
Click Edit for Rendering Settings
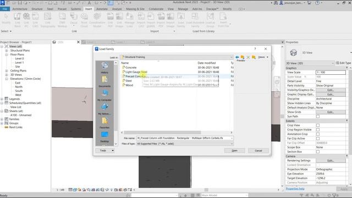(x=331, y=161)
